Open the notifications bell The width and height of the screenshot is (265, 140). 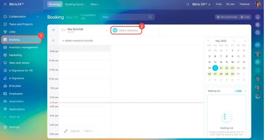pyautogui.click(x=258, y=17)
